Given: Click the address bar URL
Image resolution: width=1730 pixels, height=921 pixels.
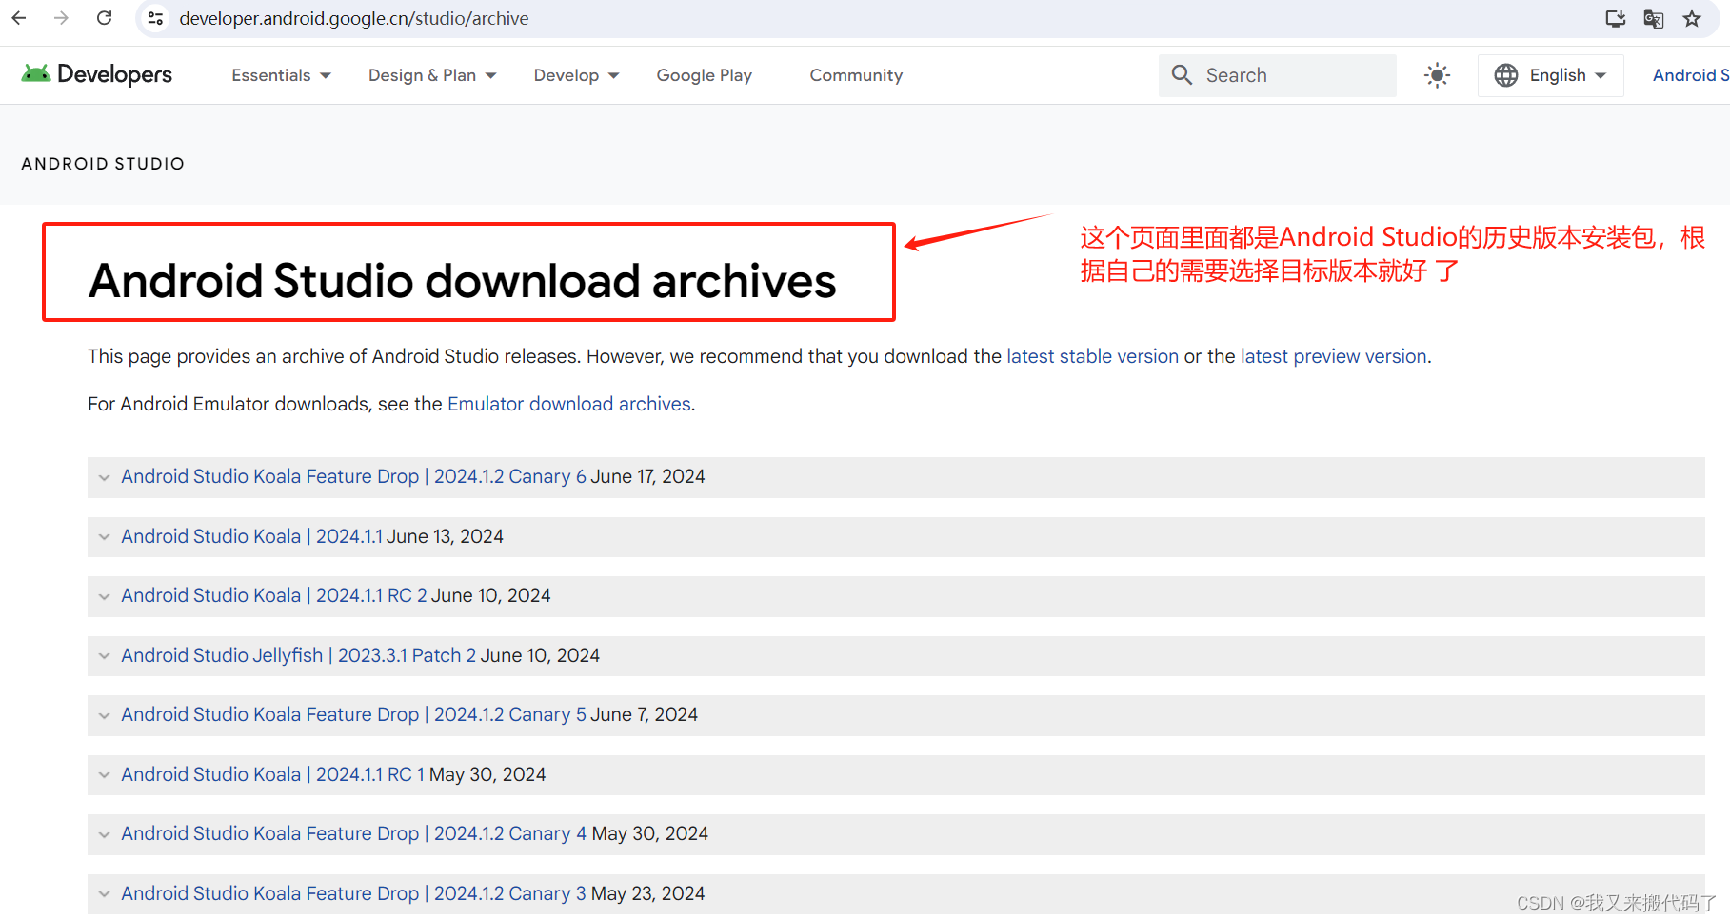Looking at the screenshot, I should (354, 18).
